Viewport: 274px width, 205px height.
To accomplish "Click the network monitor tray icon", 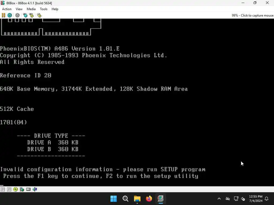I will pos(236,199).
